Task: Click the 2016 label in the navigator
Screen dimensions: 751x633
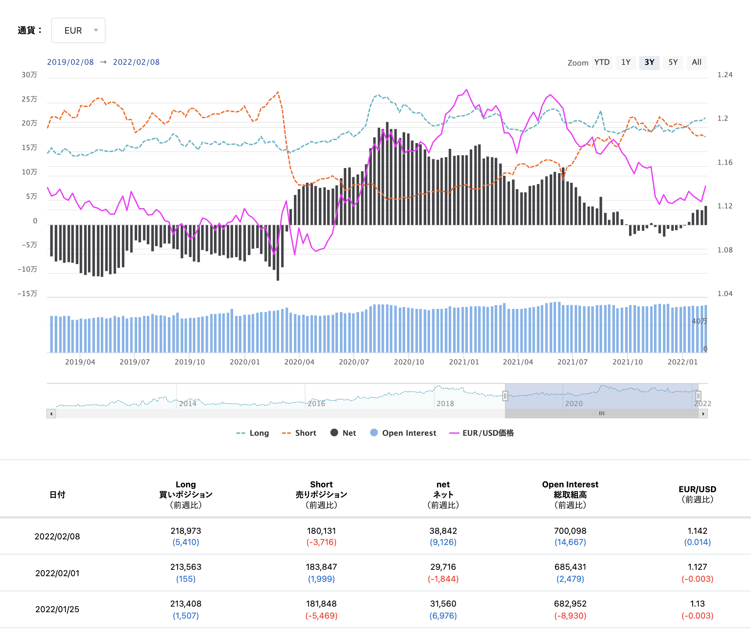Action: pyautogui.click(x=316, y=403)
